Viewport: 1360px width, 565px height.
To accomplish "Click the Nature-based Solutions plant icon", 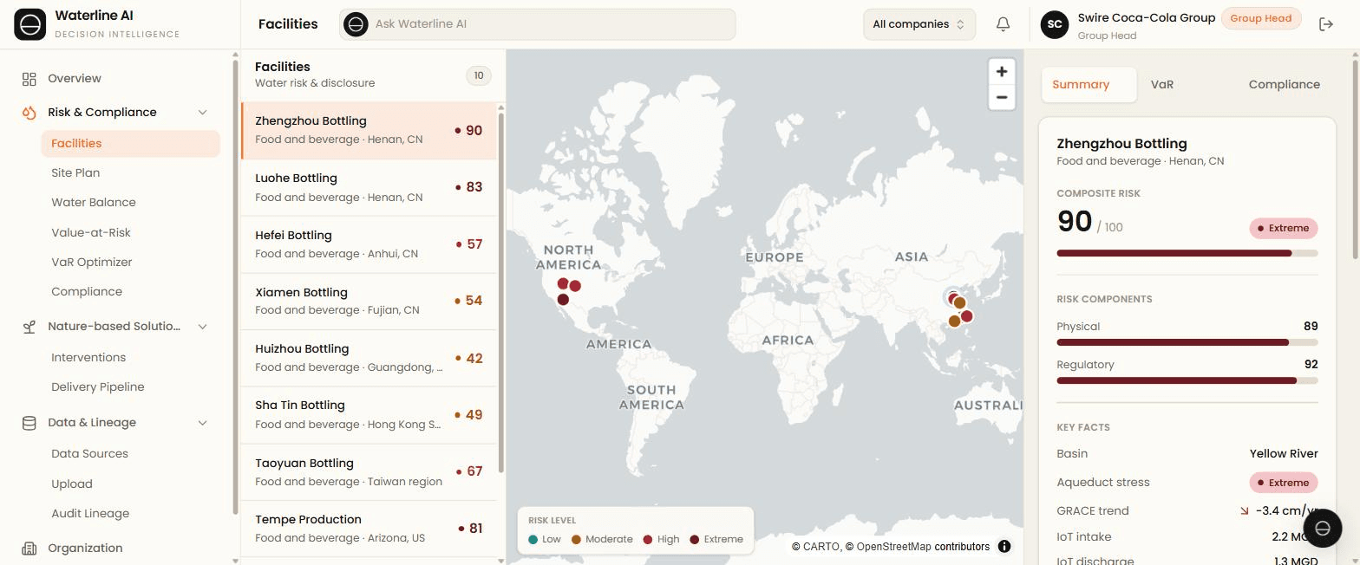I will 29,327.
